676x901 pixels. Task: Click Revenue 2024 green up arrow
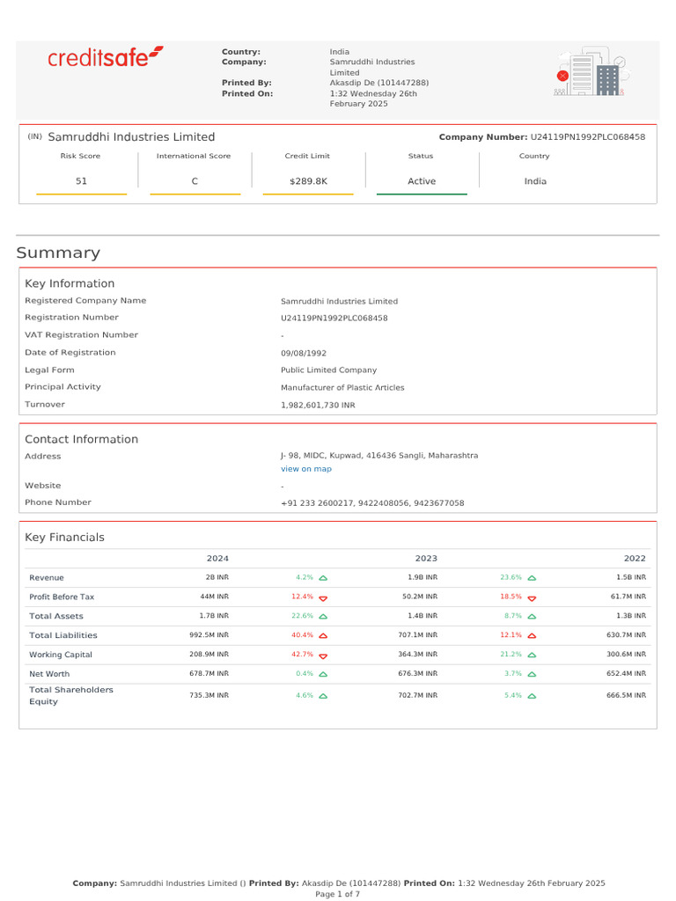click(322, 578)
